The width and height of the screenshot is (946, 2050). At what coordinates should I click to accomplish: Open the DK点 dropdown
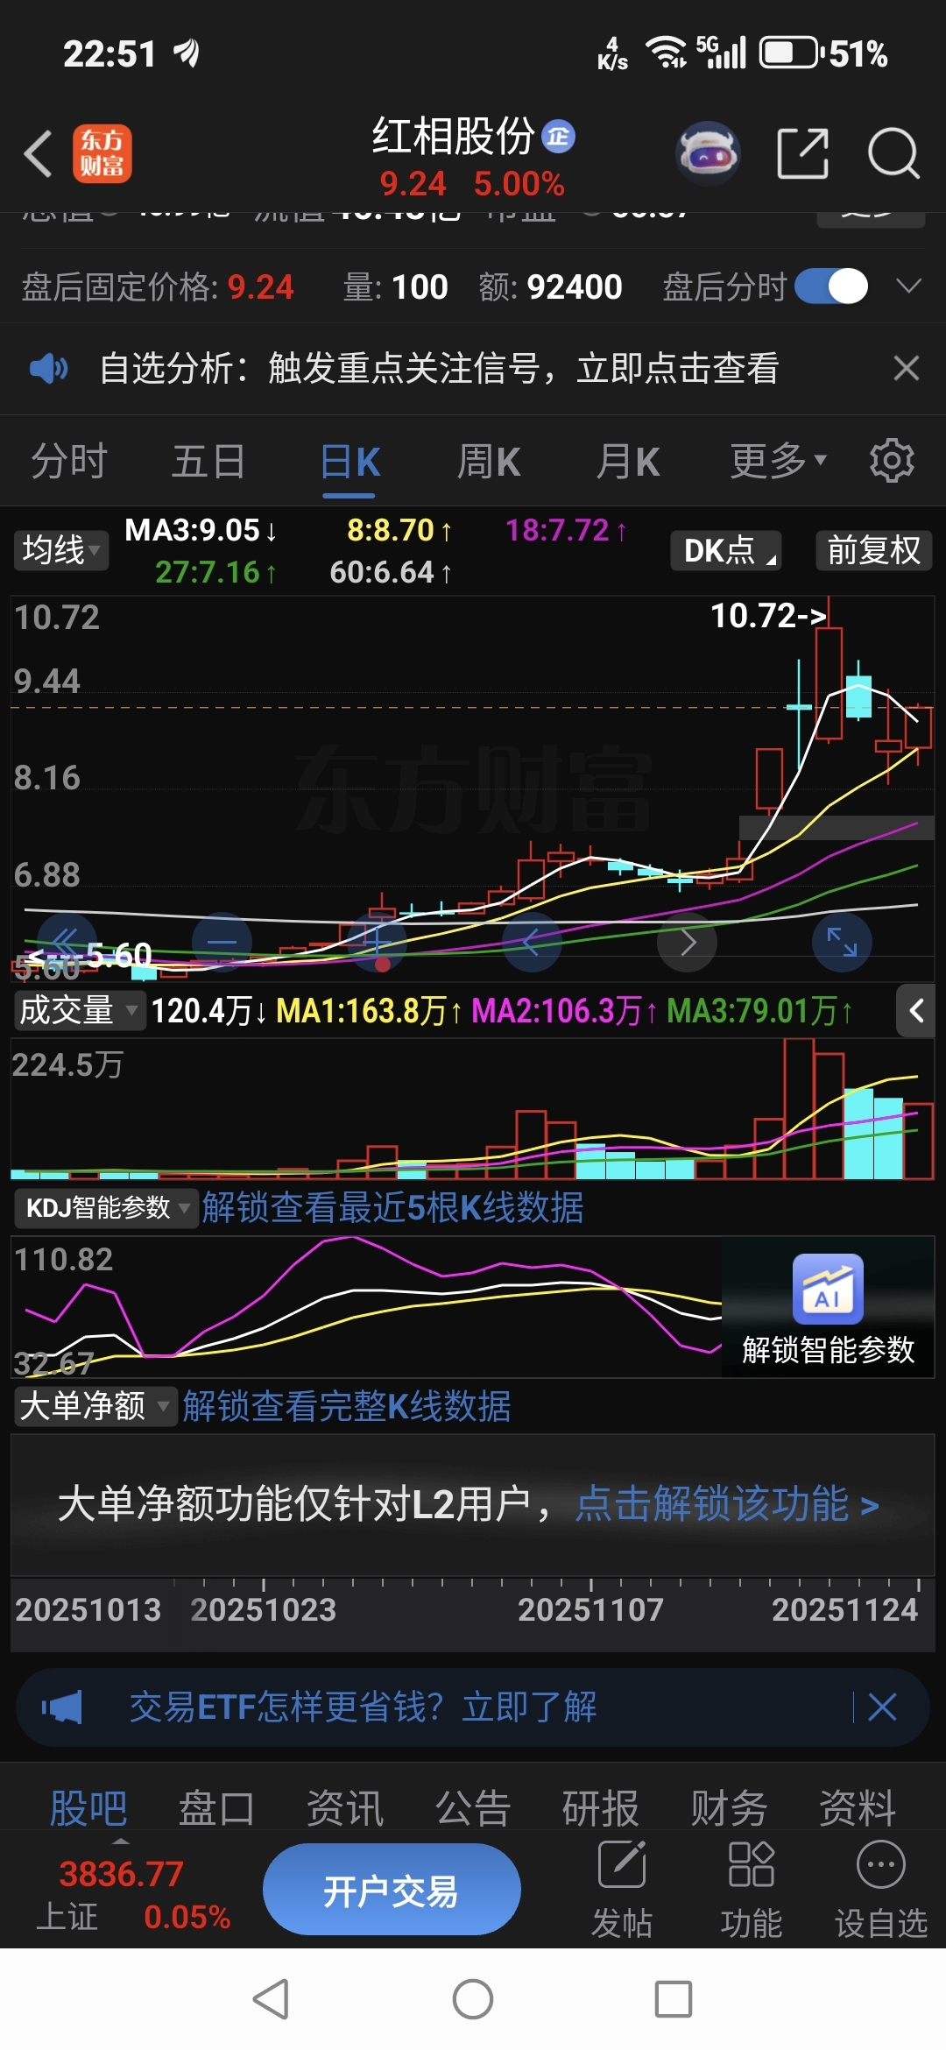click(x=726, y=550)
